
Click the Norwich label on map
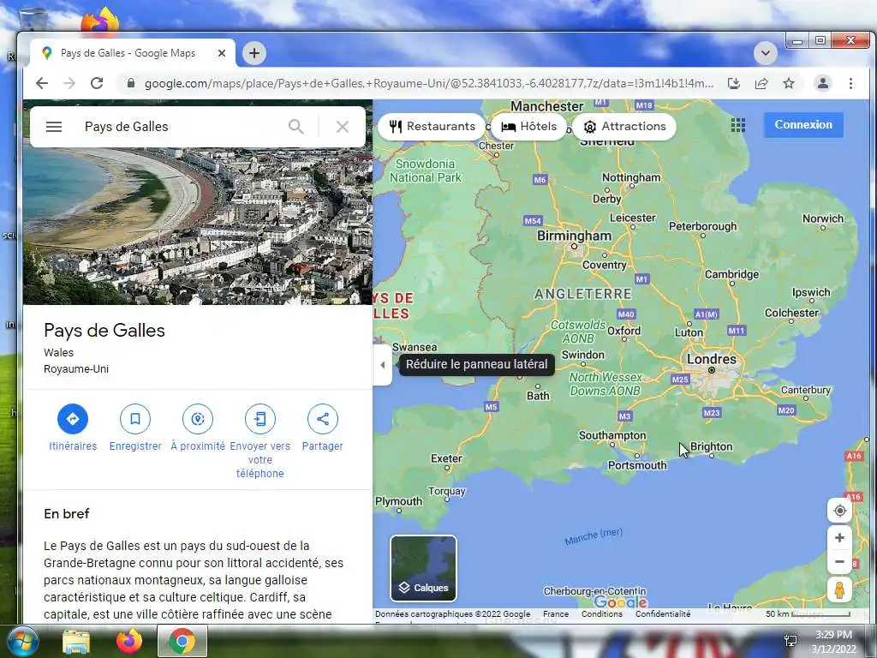[x=823, y=218]
